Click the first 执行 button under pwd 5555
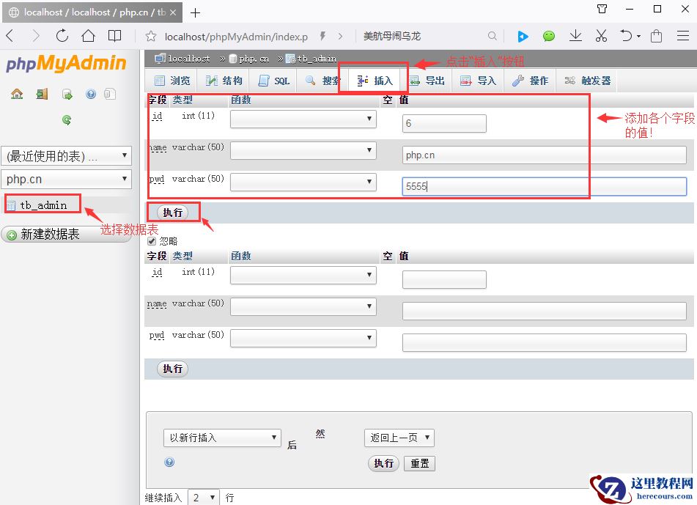 173,213
